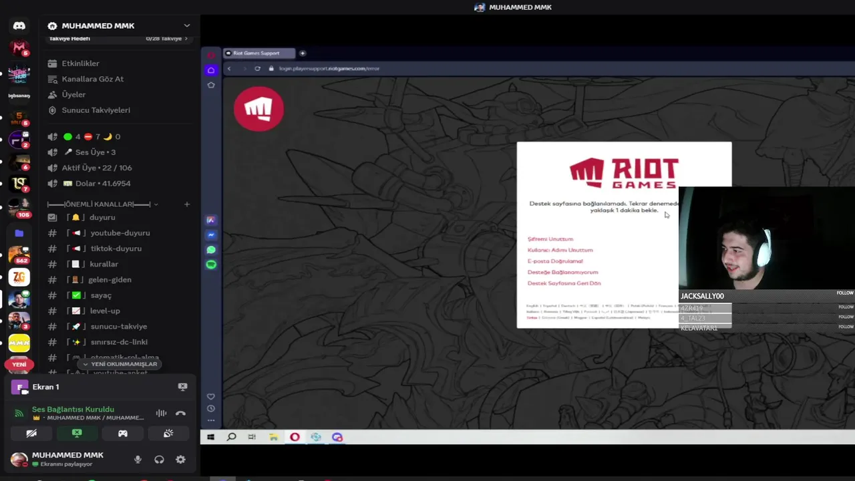Viewport: 855px width, 481px height.
Task: Open the Takviye Hedefi boost goal bar
Action: (x=119, y=39)
